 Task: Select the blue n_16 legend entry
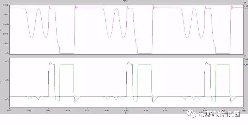pyautogui.click(x=245, y=65)
